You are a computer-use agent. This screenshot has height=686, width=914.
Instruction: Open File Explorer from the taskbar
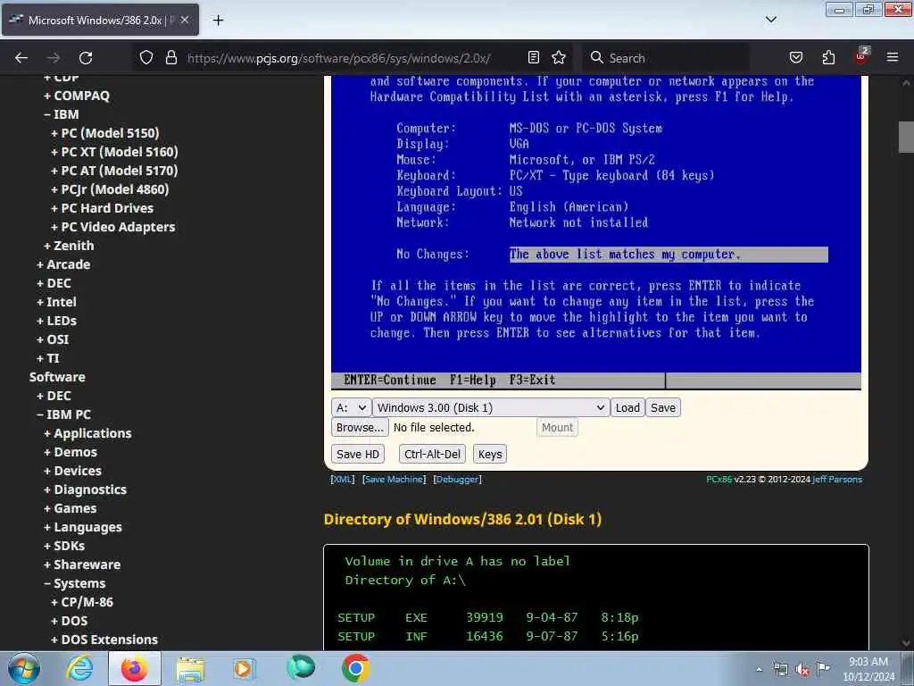pos(190,668)
